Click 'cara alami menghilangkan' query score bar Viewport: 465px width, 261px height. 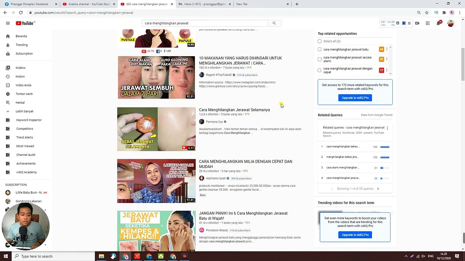(x=385, y=168)
